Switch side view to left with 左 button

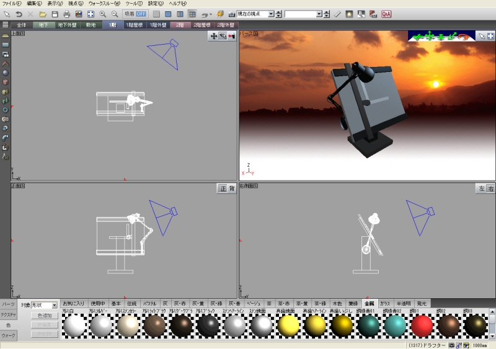tap(481, 188)
